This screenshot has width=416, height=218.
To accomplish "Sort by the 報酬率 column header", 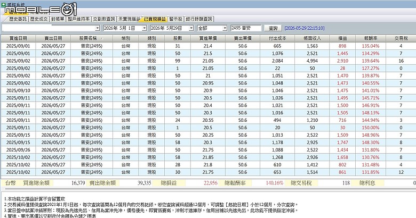I will coord(371,38).
